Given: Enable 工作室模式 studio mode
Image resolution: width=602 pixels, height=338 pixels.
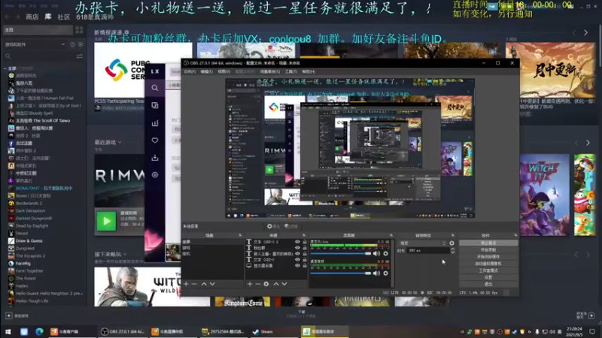Looking at the screenshot, I should [488, 270].
